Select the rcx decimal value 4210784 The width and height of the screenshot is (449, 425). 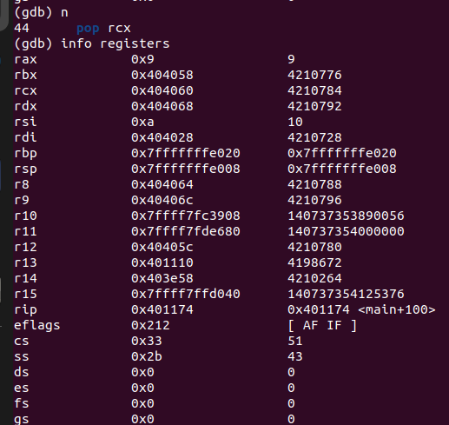click(314, 90)
